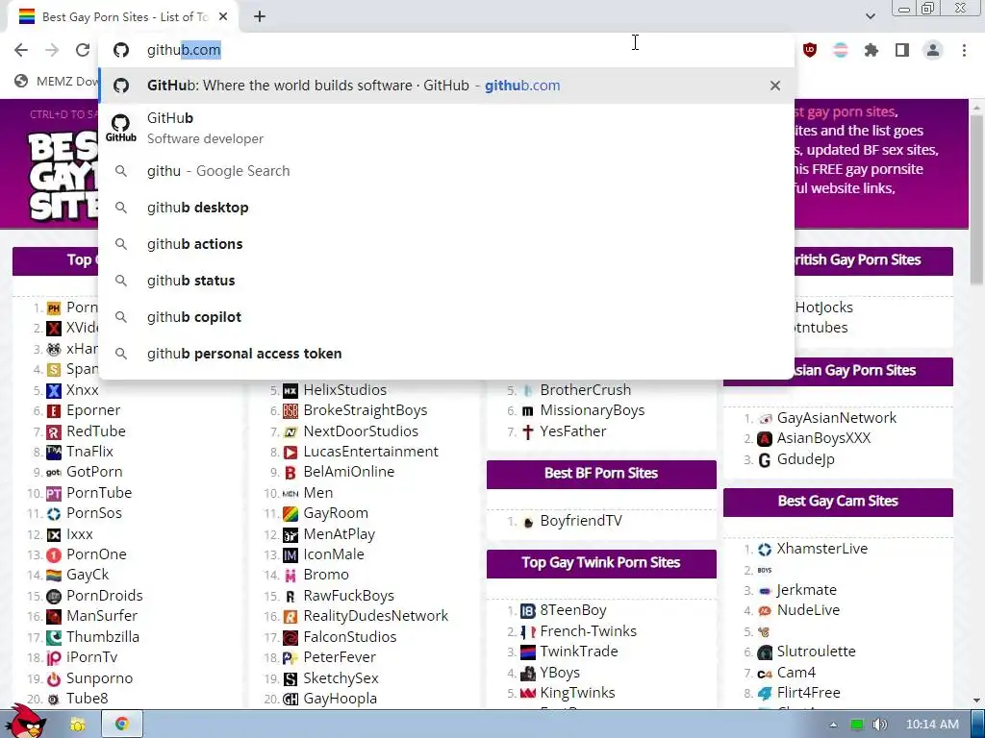Open the Chrome three-dot menu

pos(964,50)
